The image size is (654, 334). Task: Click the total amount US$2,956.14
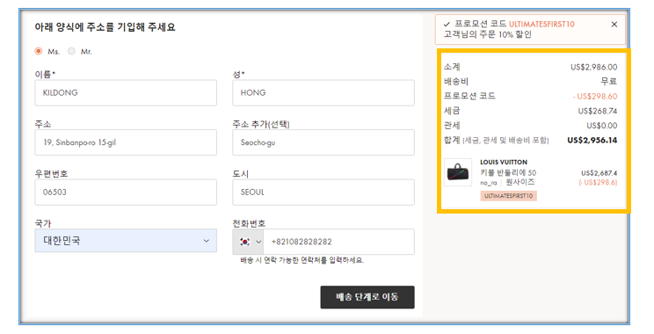click(x=592, y=140)
